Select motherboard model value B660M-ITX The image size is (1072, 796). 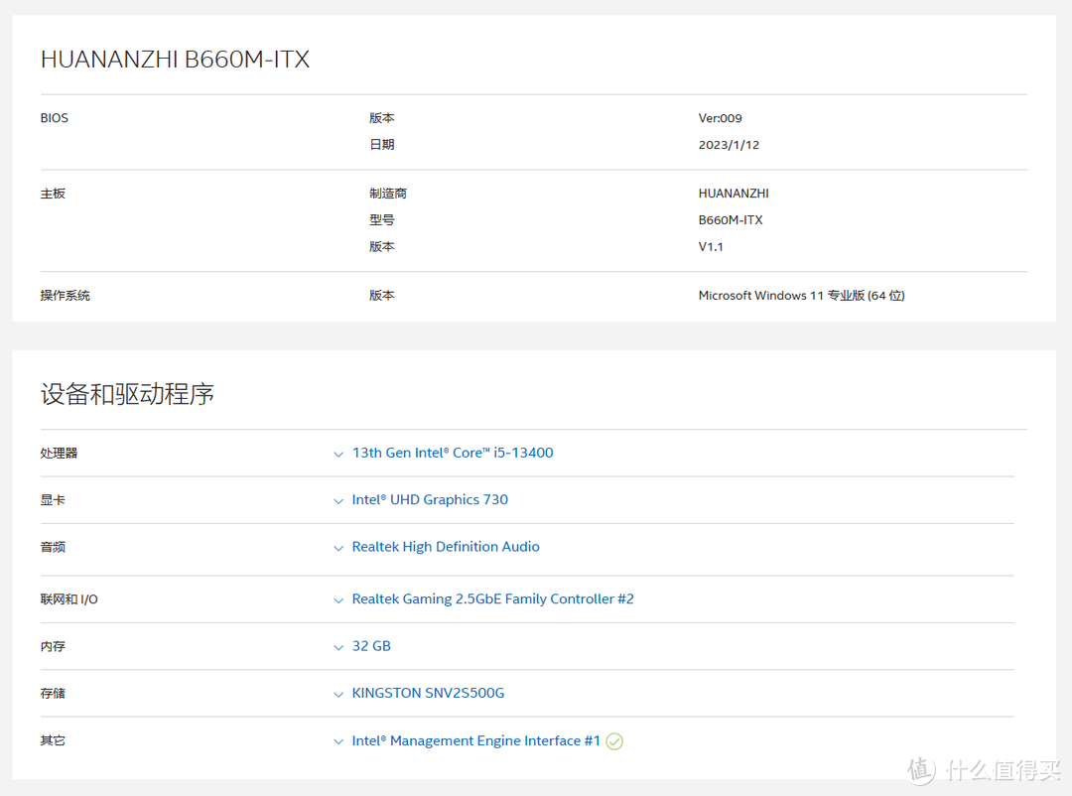731,220
